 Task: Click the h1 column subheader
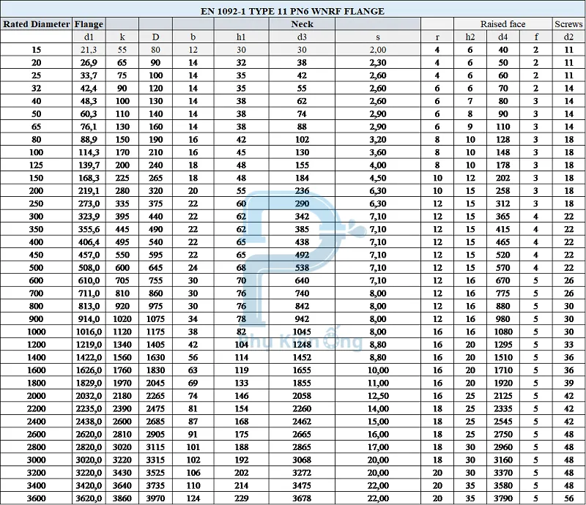241,37
